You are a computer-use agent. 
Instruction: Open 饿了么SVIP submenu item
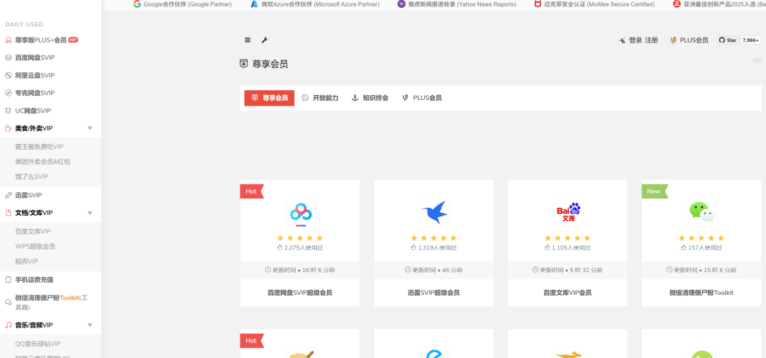(32, 177)
